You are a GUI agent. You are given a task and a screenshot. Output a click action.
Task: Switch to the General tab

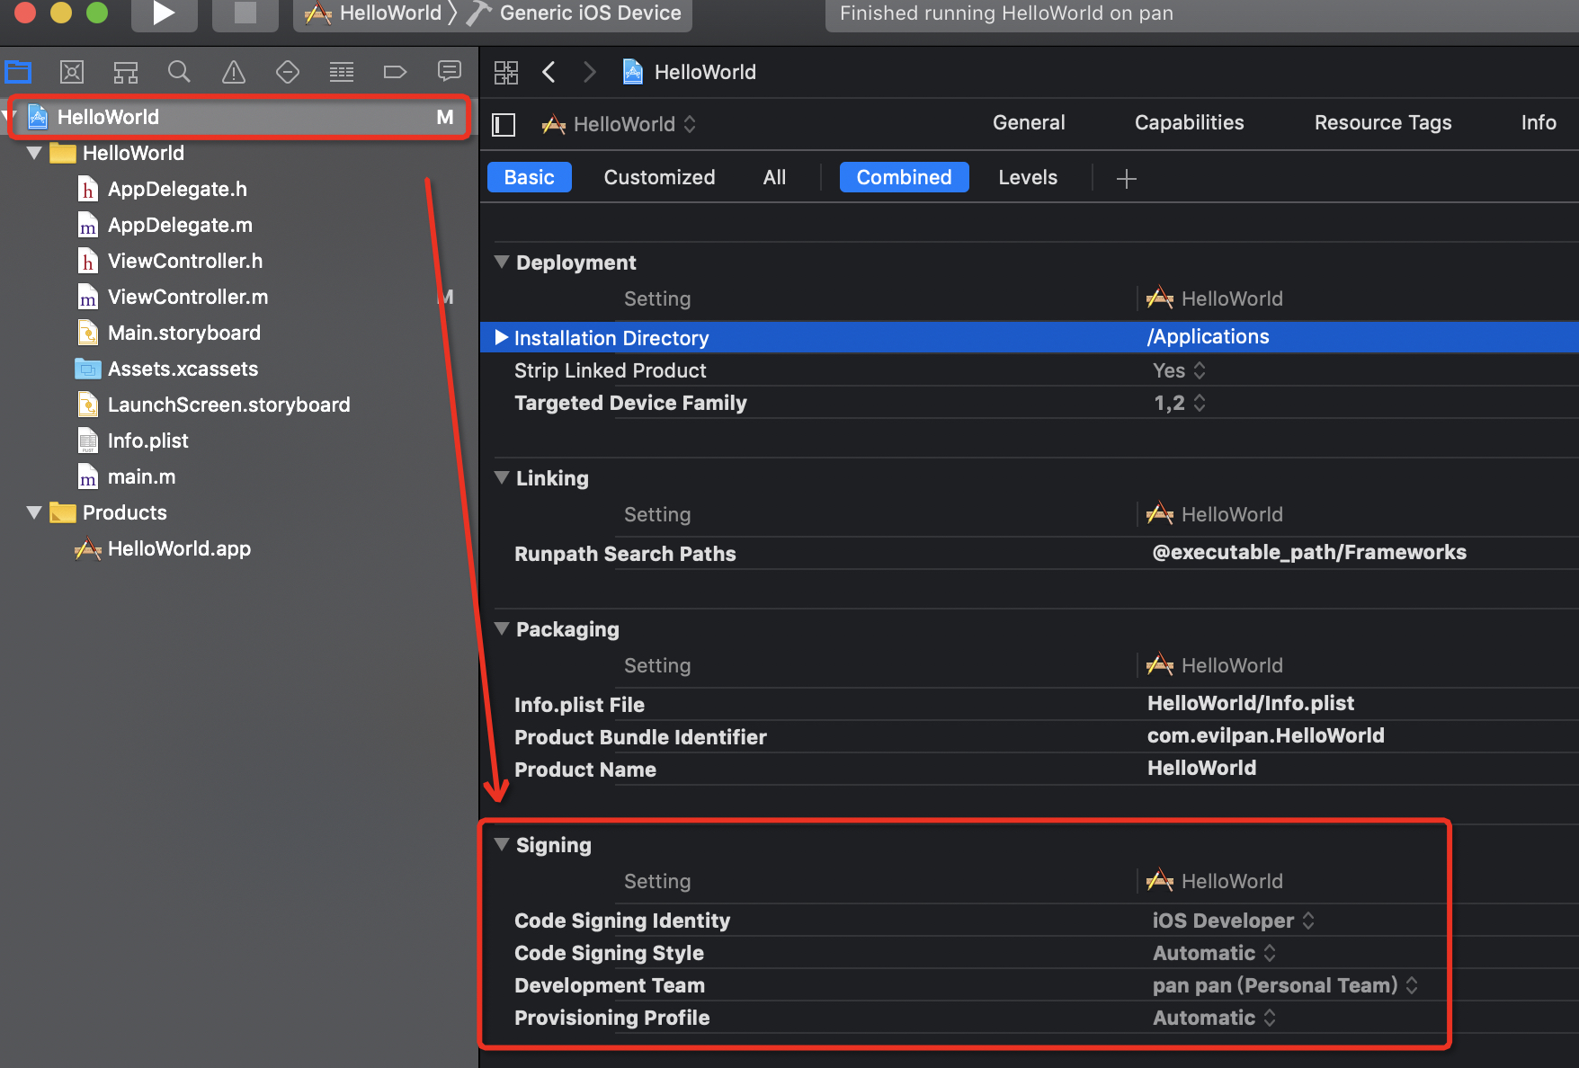coord(1029,123)
